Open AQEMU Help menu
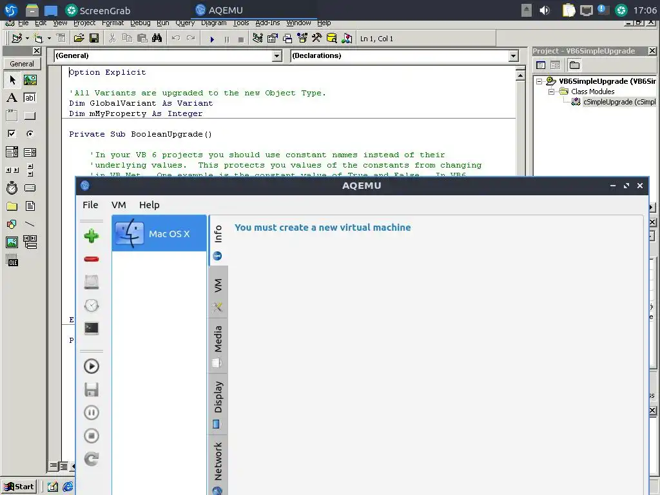Screen dimensions: 660x495 click(150, 205)
